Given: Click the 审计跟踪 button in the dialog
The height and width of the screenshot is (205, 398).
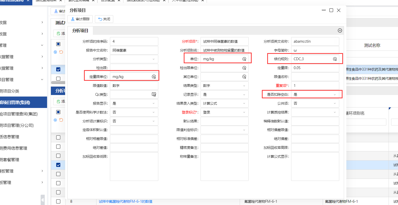Looking at the screenshot, I should coord(80,19).
